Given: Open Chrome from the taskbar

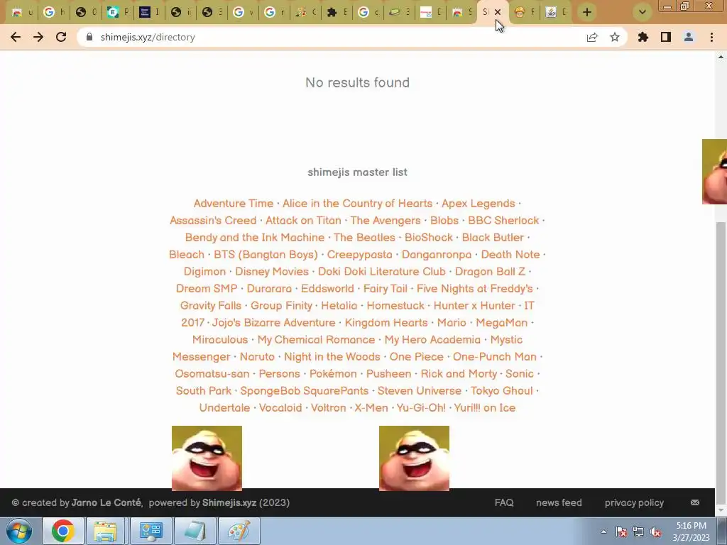Looking at the screenshot, I should (62, 531).
